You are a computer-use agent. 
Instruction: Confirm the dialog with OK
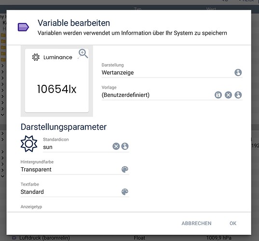233,223
